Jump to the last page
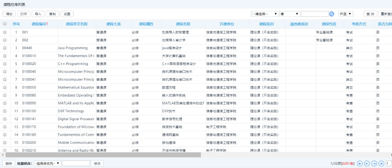This screenshot has width=392, height=168. (381, 164)
